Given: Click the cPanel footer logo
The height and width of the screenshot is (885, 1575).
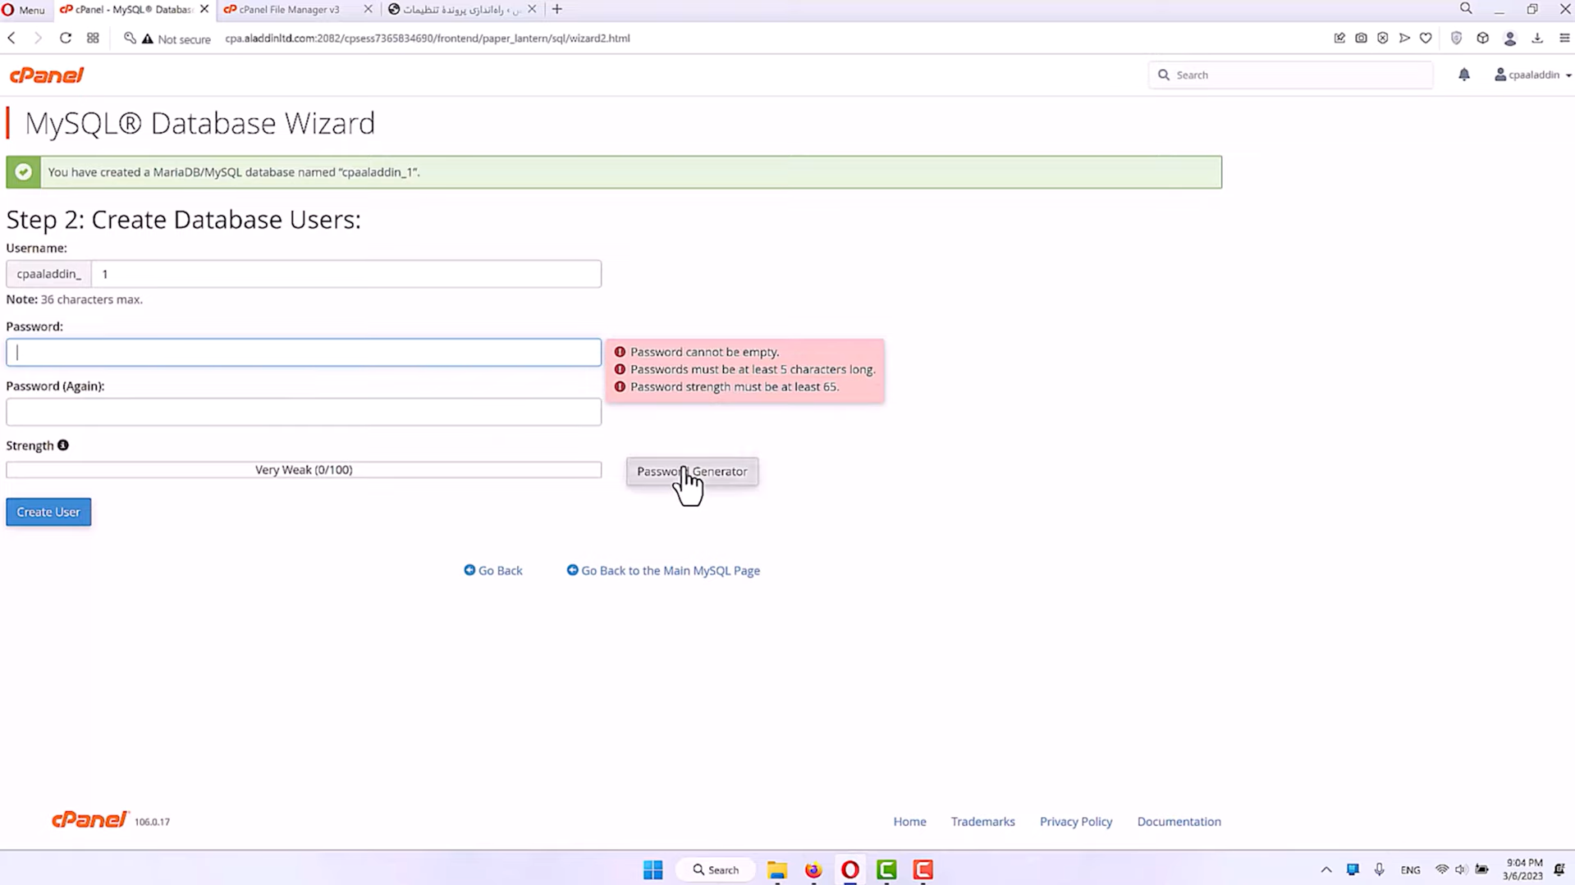Looking at the screenshot, I should pos(90,820).
